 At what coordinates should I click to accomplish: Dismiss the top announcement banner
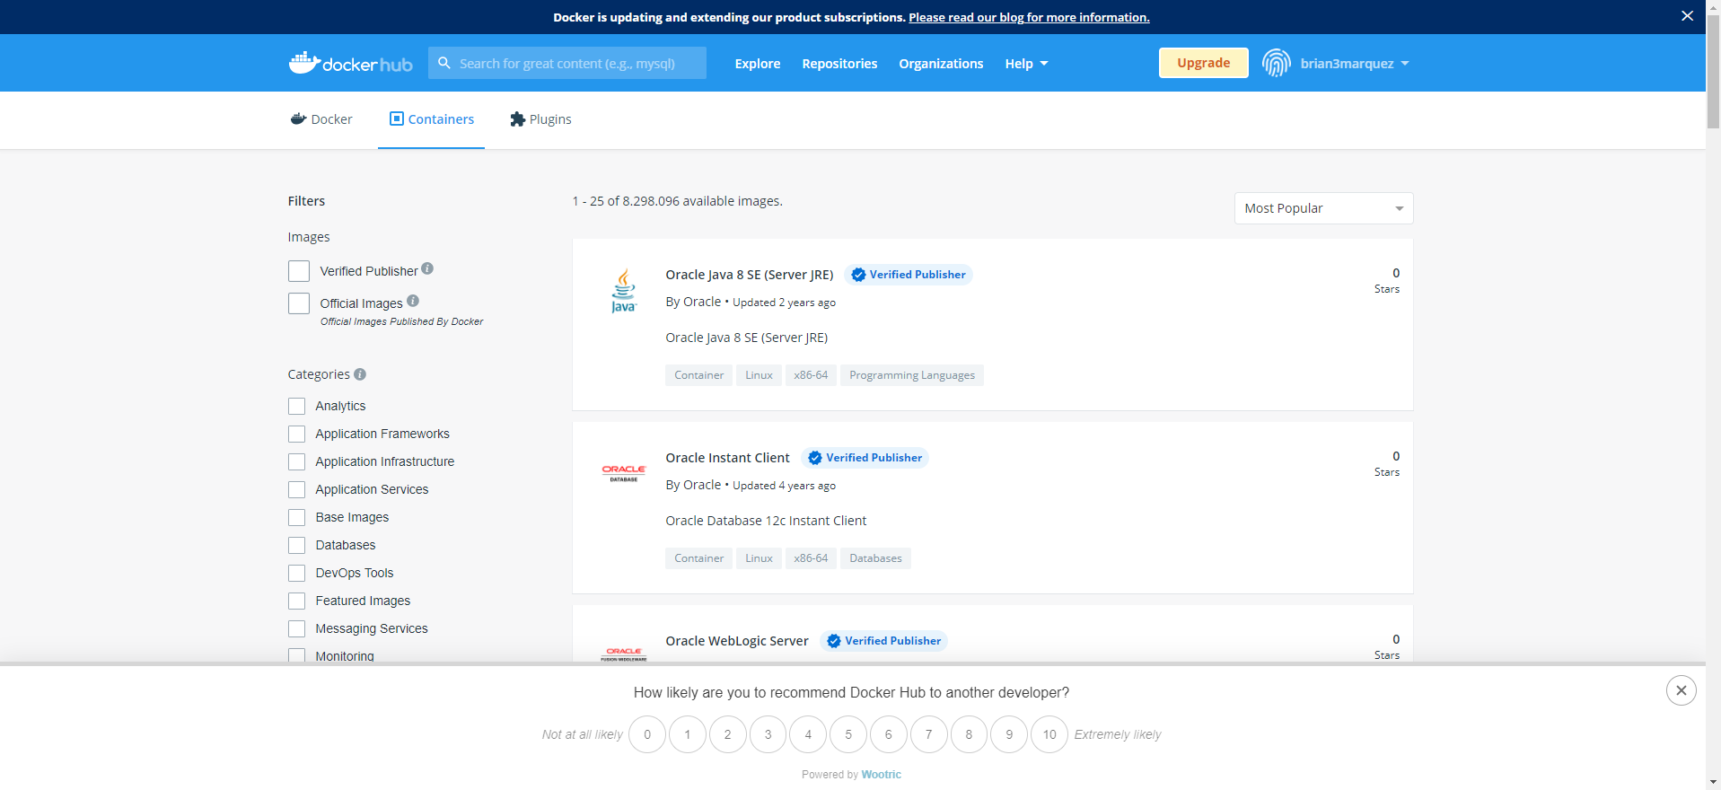[1687, 16]
